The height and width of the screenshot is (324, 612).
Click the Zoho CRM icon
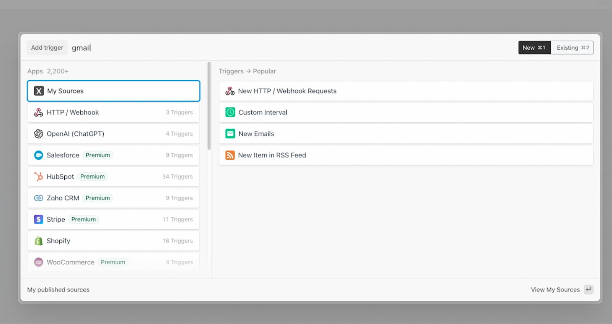coord(39,198)
